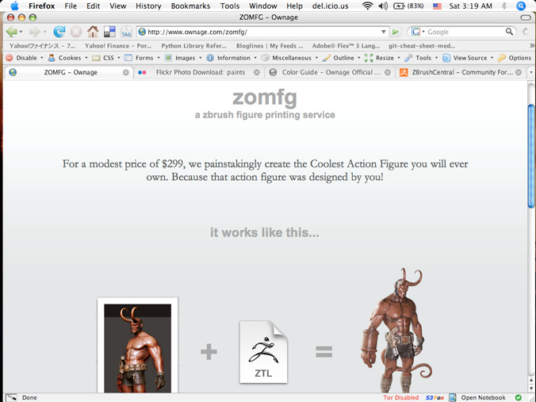This screenshot has width=536, height=402.
Task: Switch to the ZBrushCentral tab
Action: pyautogui.click(x=461, y=72)
